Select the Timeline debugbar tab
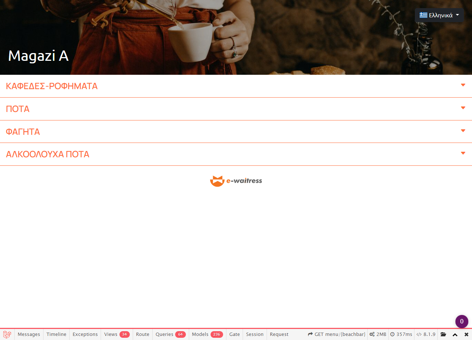This screenshot has height=340, width=472. tap(56, 334)
